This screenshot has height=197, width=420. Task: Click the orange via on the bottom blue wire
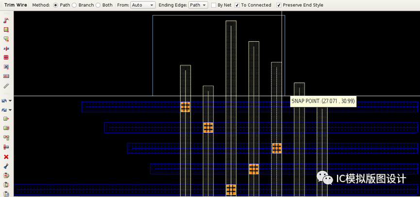231,190
